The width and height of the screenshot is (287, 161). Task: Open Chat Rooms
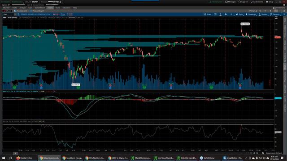coord(257,2)
